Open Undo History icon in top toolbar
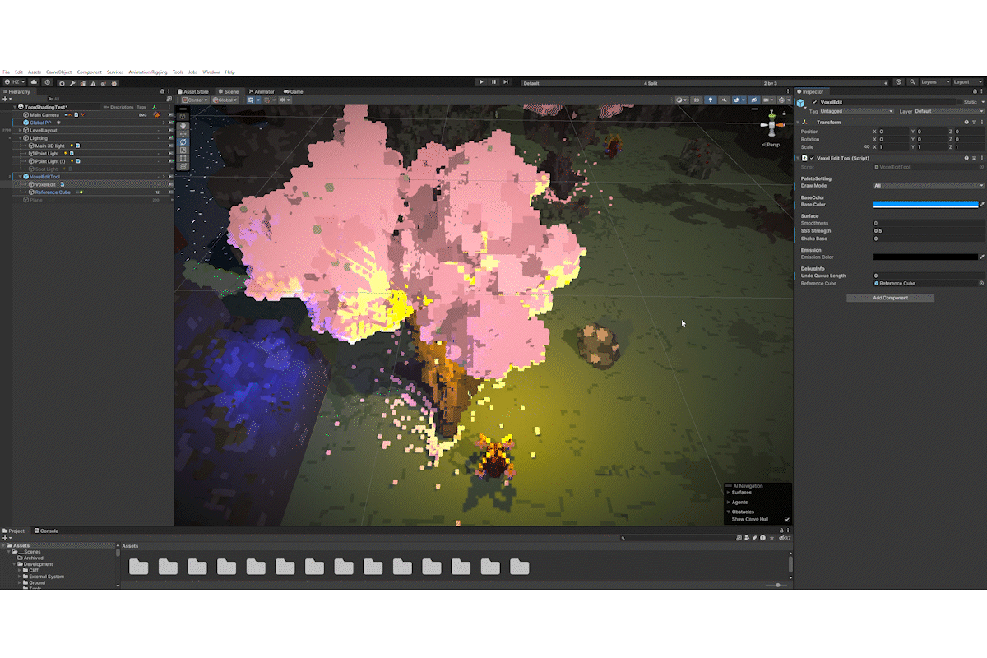Image resolution: width=987 pixels, height=658 pixels. tap(898, 82)
